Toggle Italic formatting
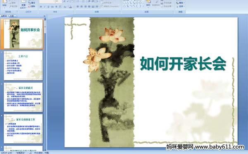 click(45, 7)
